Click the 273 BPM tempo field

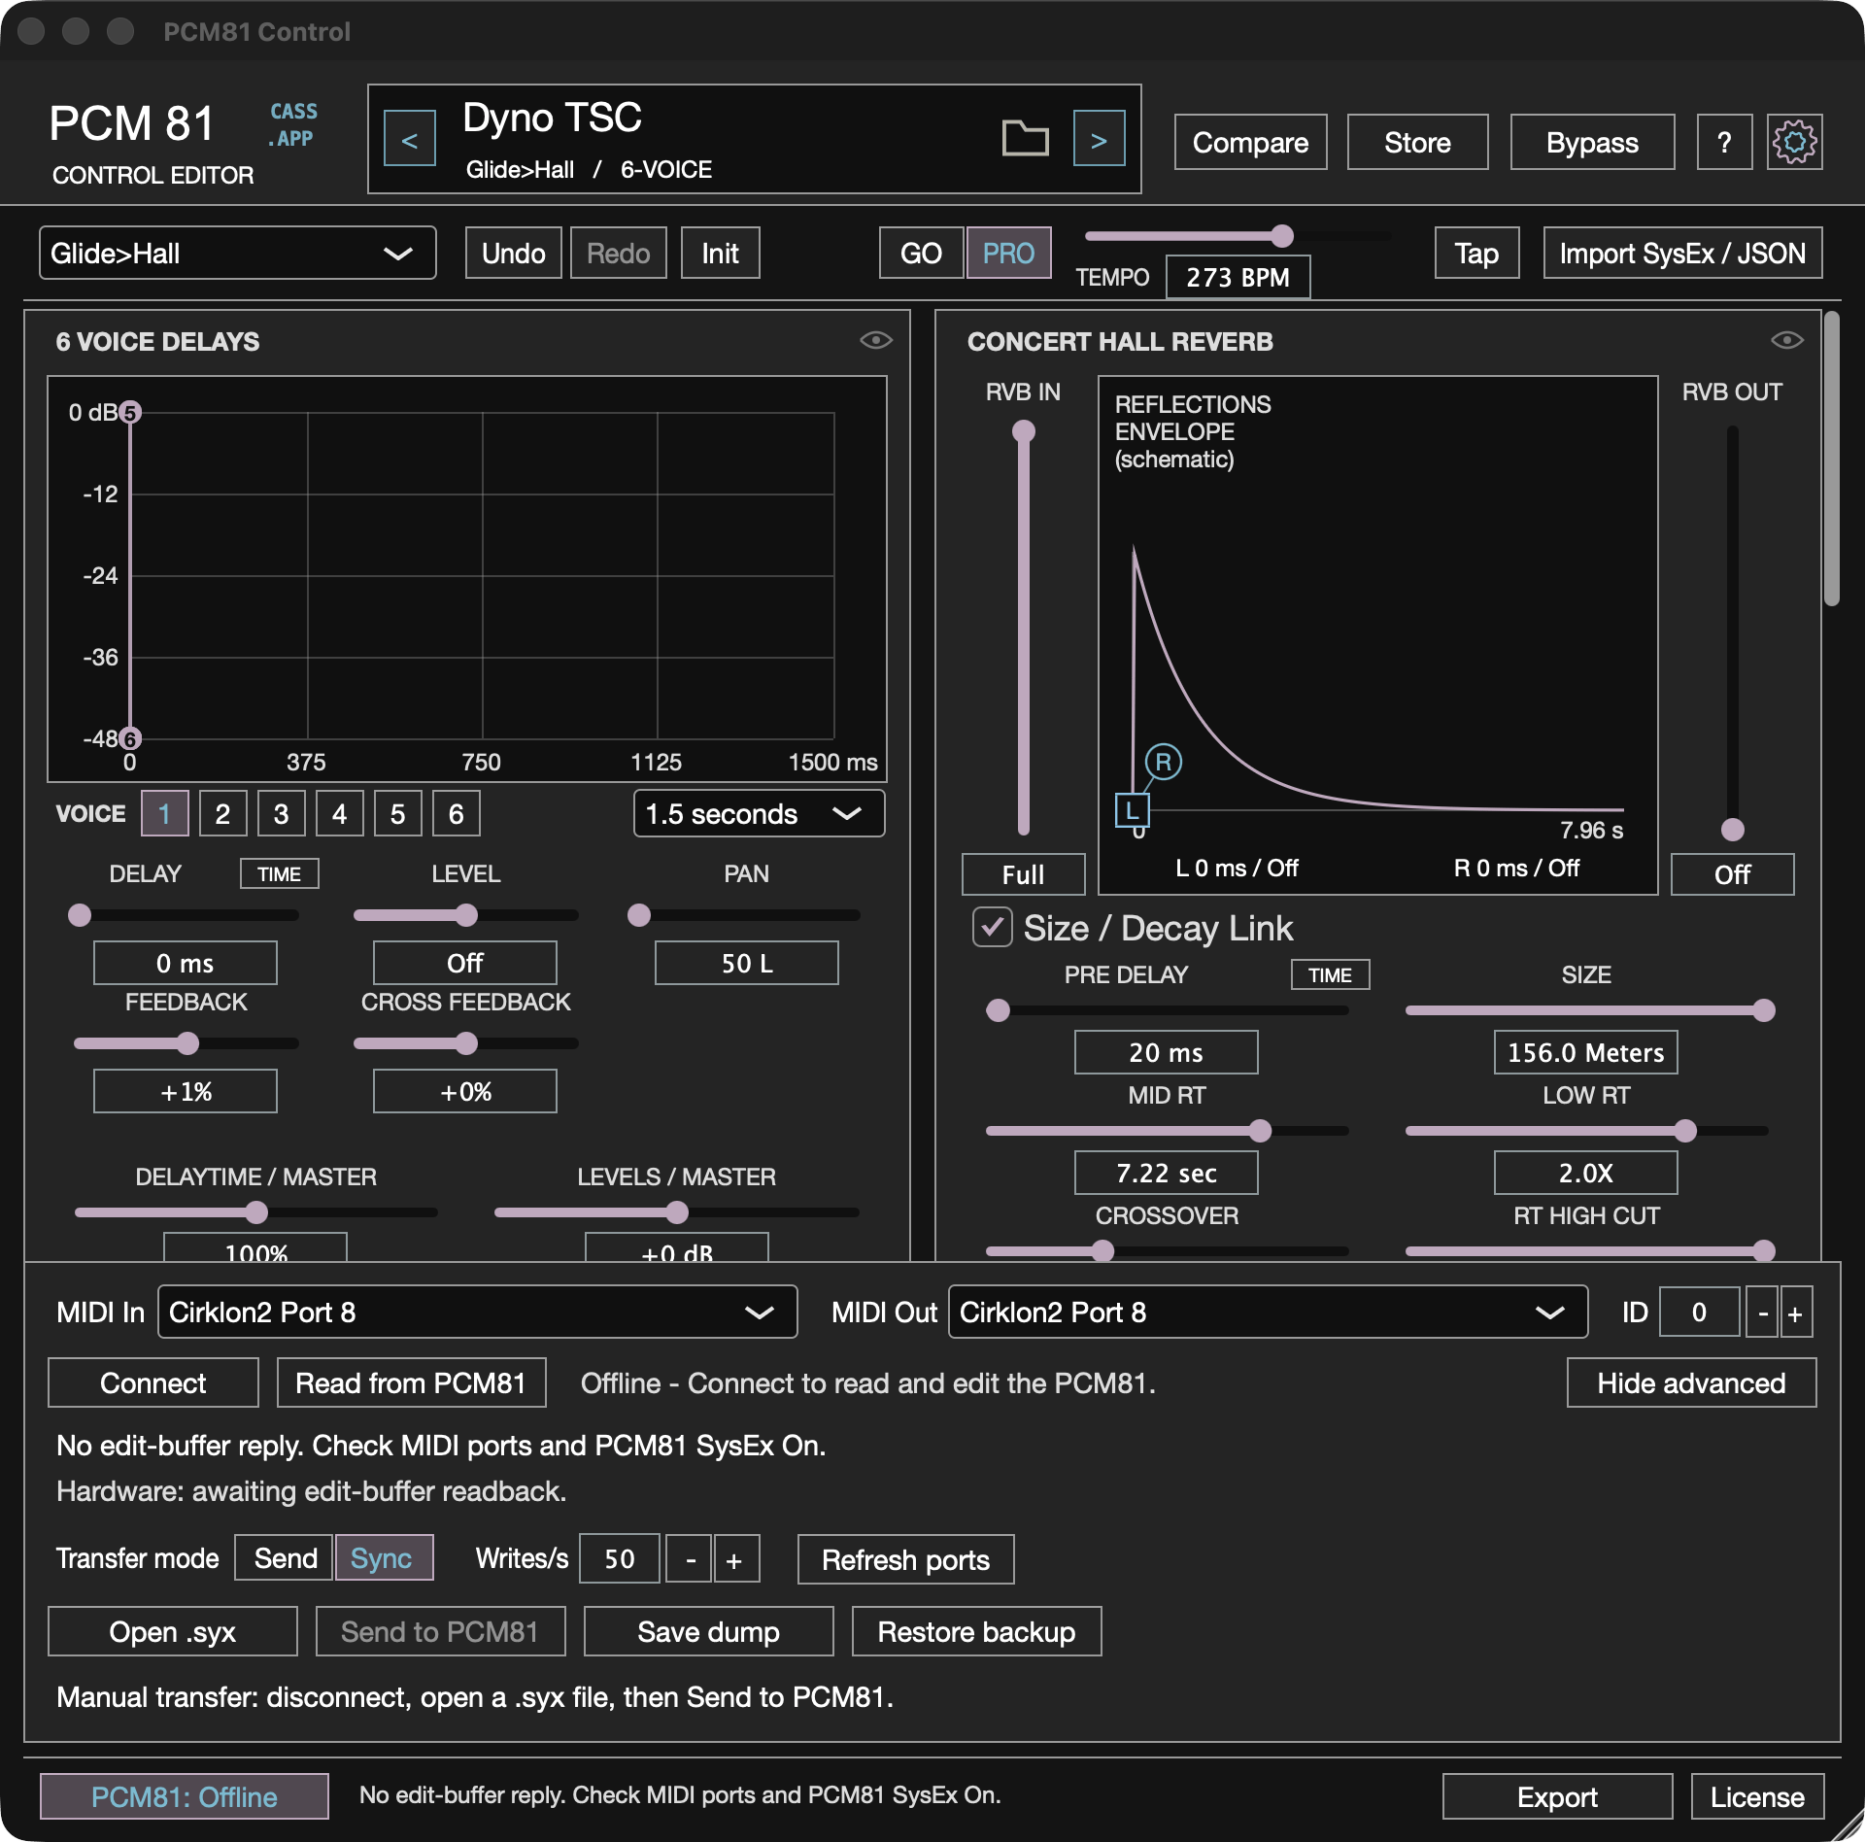tap(1238, 277)
